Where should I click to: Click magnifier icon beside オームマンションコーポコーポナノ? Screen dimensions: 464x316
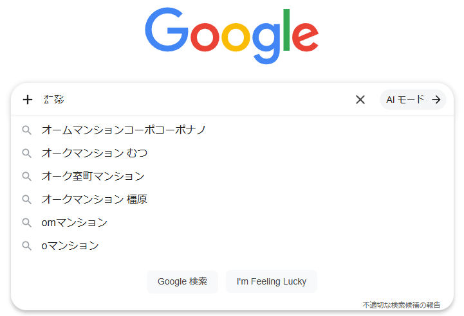(27, 130)
